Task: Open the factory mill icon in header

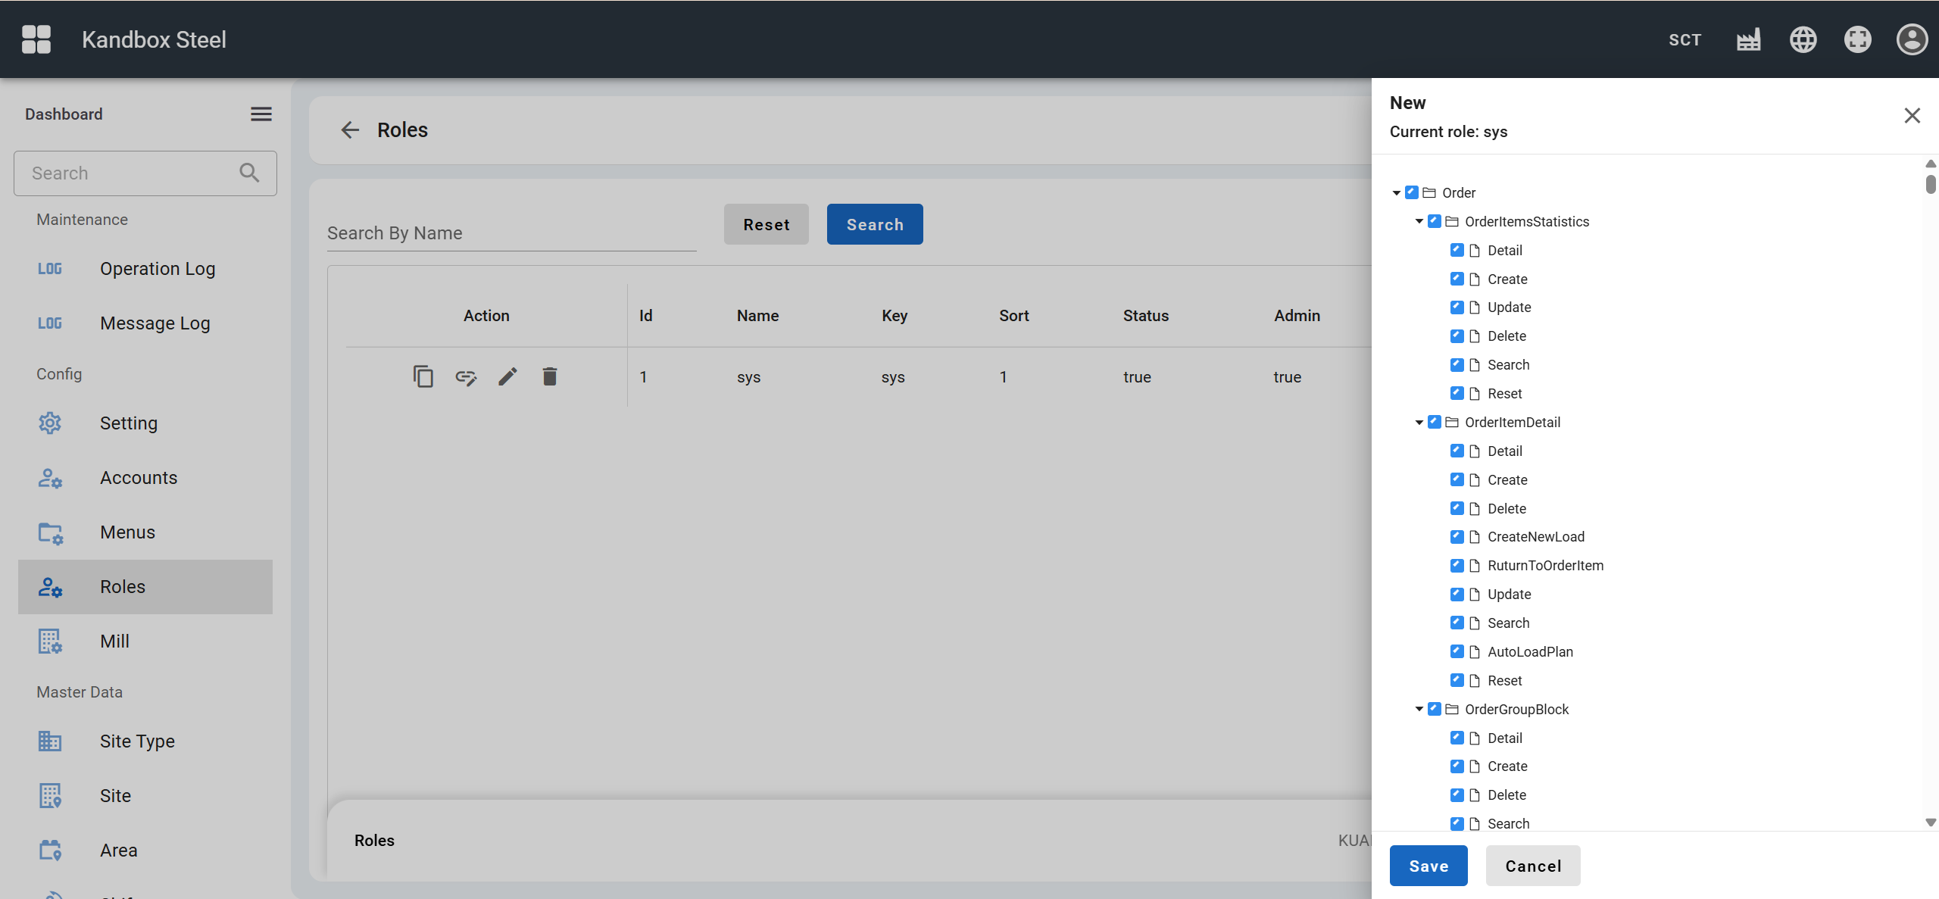Action: pos(1748,39)
